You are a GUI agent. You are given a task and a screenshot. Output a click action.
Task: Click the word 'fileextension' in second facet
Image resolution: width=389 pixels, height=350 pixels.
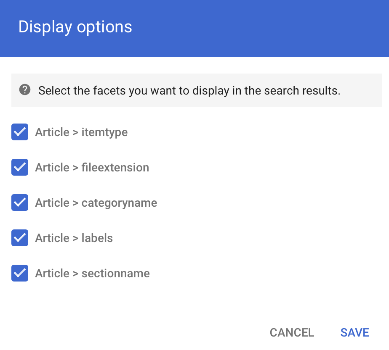[115, 168]
